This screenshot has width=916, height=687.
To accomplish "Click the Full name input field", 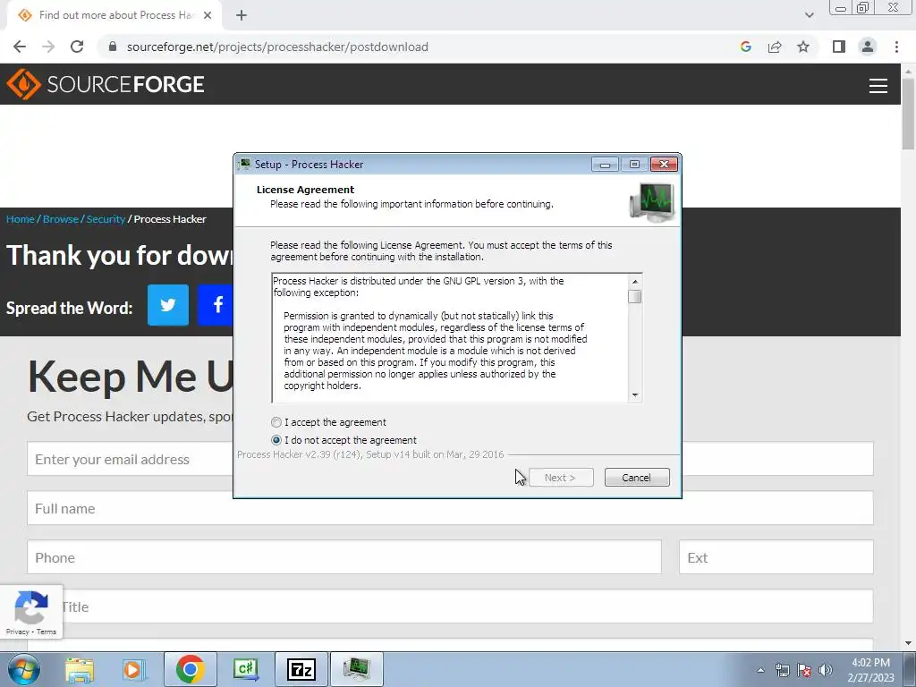I will (450, 508).
